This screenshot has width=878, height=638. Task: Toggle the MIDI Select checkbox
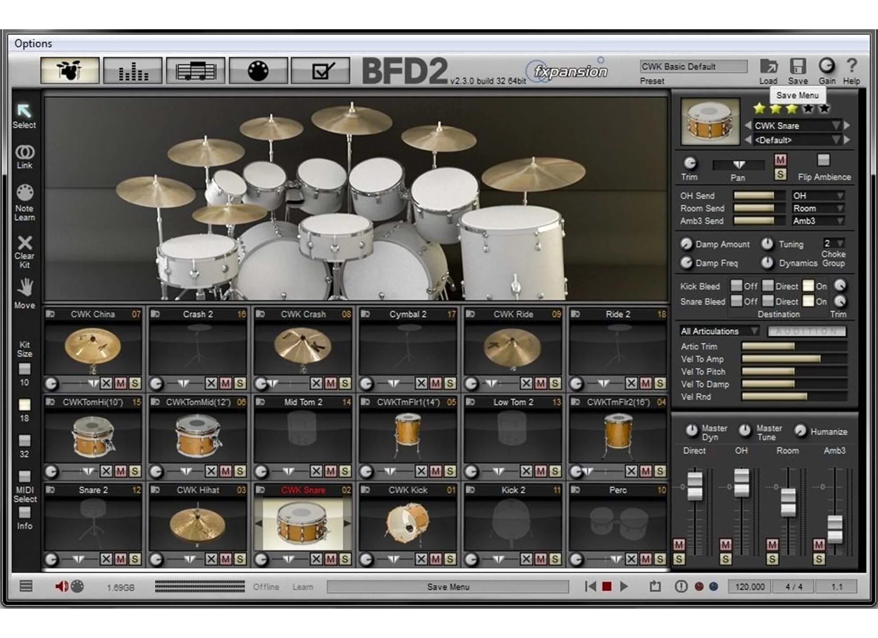point(25,477)
